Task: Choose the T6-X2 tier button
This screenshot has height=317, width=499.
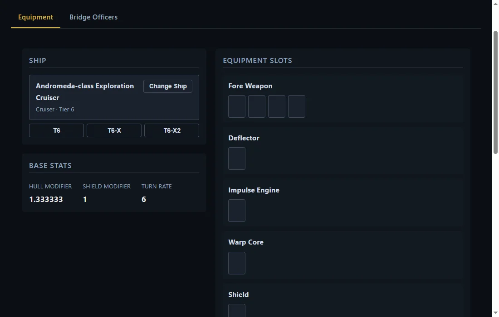Action: point(171,130)
